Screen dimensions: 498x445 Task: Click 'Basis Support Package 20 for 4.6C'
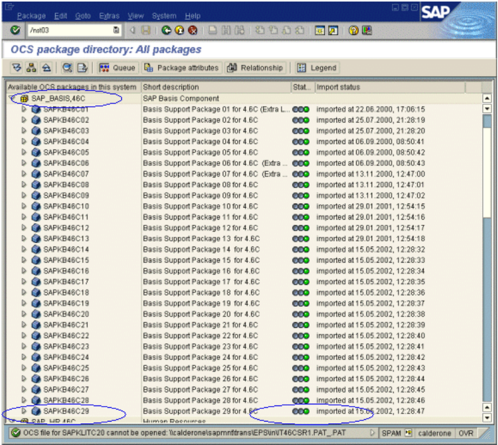[x=201, y=314]
